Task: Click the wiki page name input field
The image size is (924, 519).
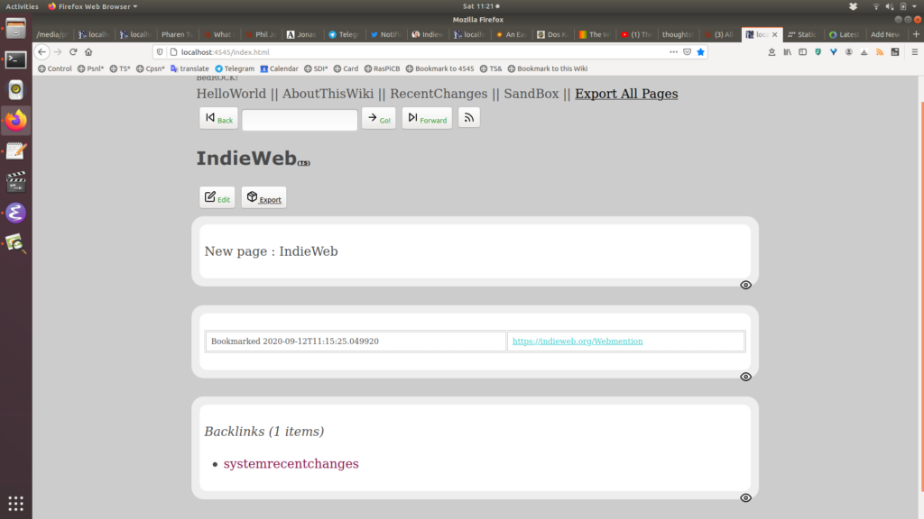Action: point(300,120)
